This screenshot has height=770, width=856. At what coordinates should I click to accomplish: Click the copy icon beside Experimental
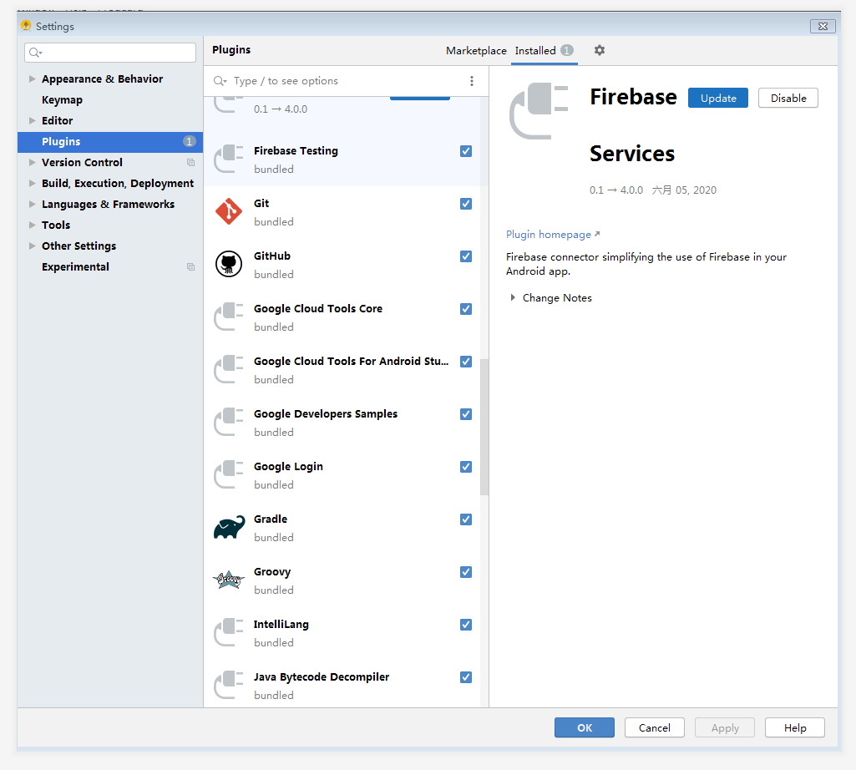[x=190, y=266]
